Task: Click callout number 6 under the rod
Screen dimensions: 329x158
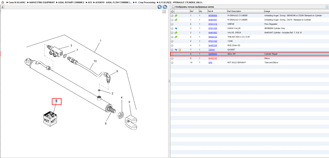Action: (x=106, y=123)
